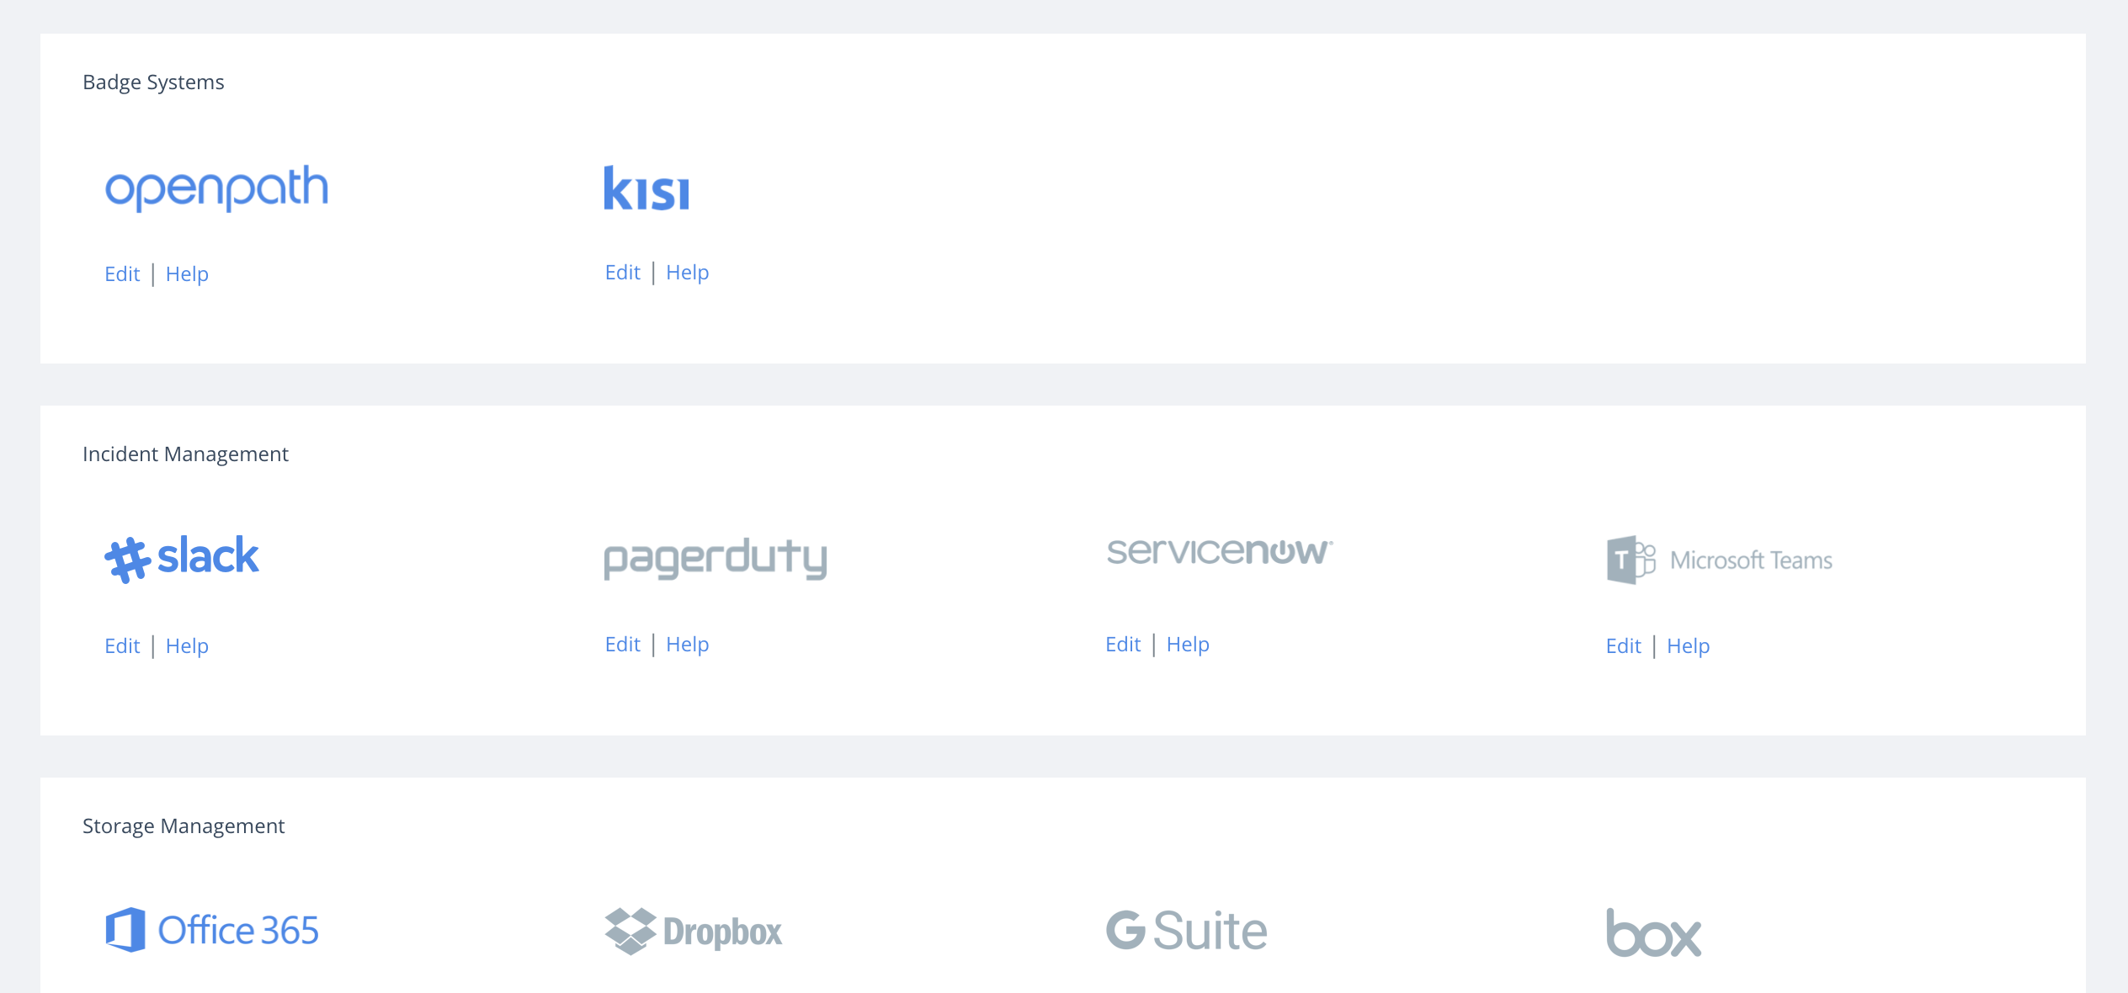Select the Dropbox logo
Image resolution: width=2128 pixels, height=993 pixels.
point(693,932)
